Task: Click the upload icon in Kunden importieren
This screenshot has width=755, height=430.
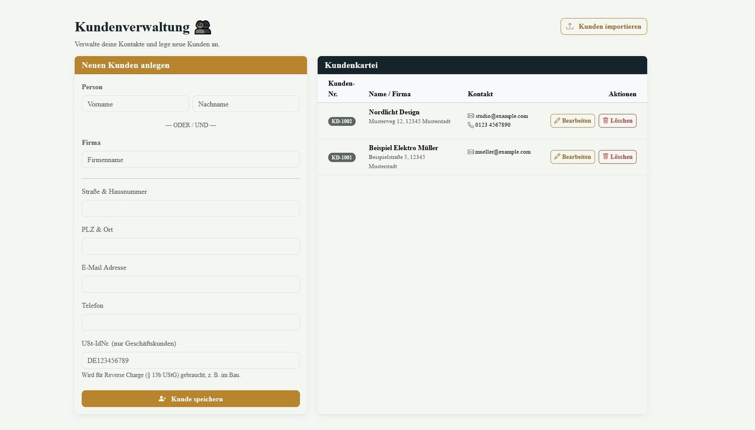Action: pyautogui.click(x=570, y=26)
